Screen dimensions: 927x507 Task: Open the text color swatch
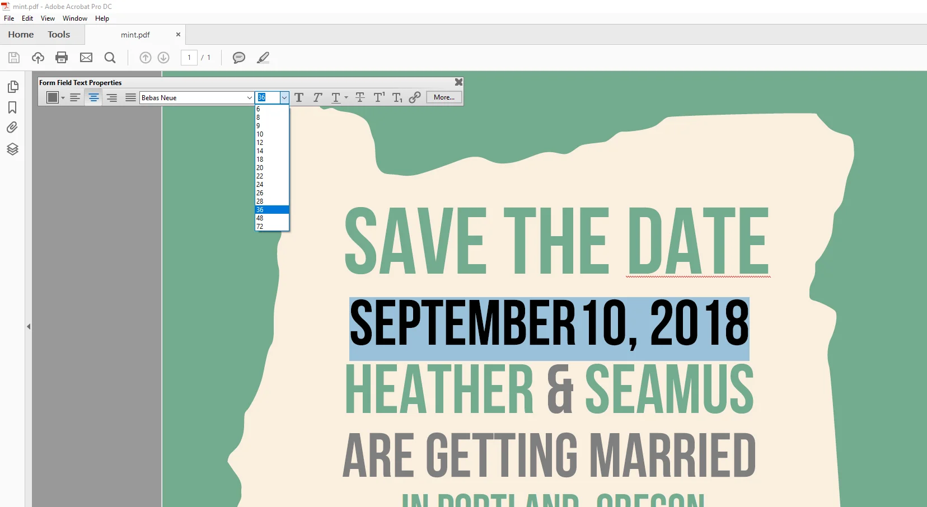[53, 97]
